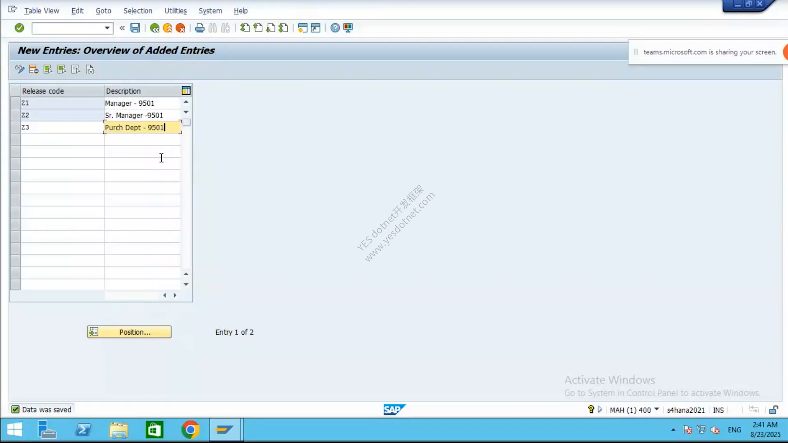This screenshot has height=443, width=788.
Task: Expand the MAH (1) 400 system dropdown
Action: click(x=656, y=409)
